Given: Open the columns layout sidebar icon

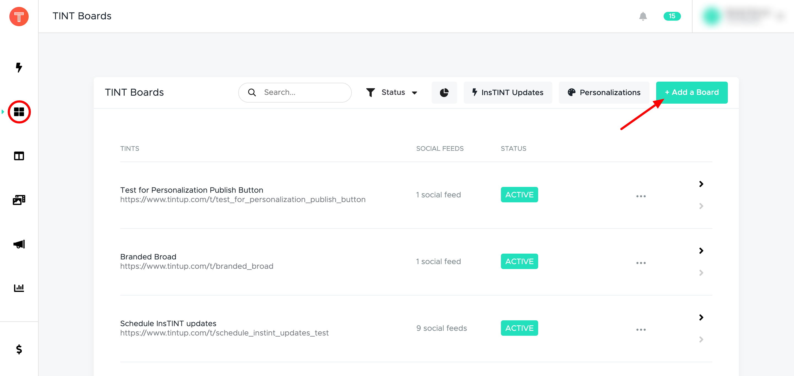Looking at the screenshot, I should (19, 156).
